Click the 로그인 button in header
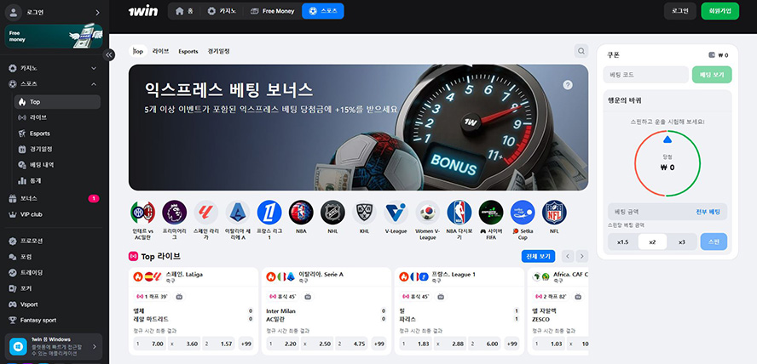 click(679, 10)
